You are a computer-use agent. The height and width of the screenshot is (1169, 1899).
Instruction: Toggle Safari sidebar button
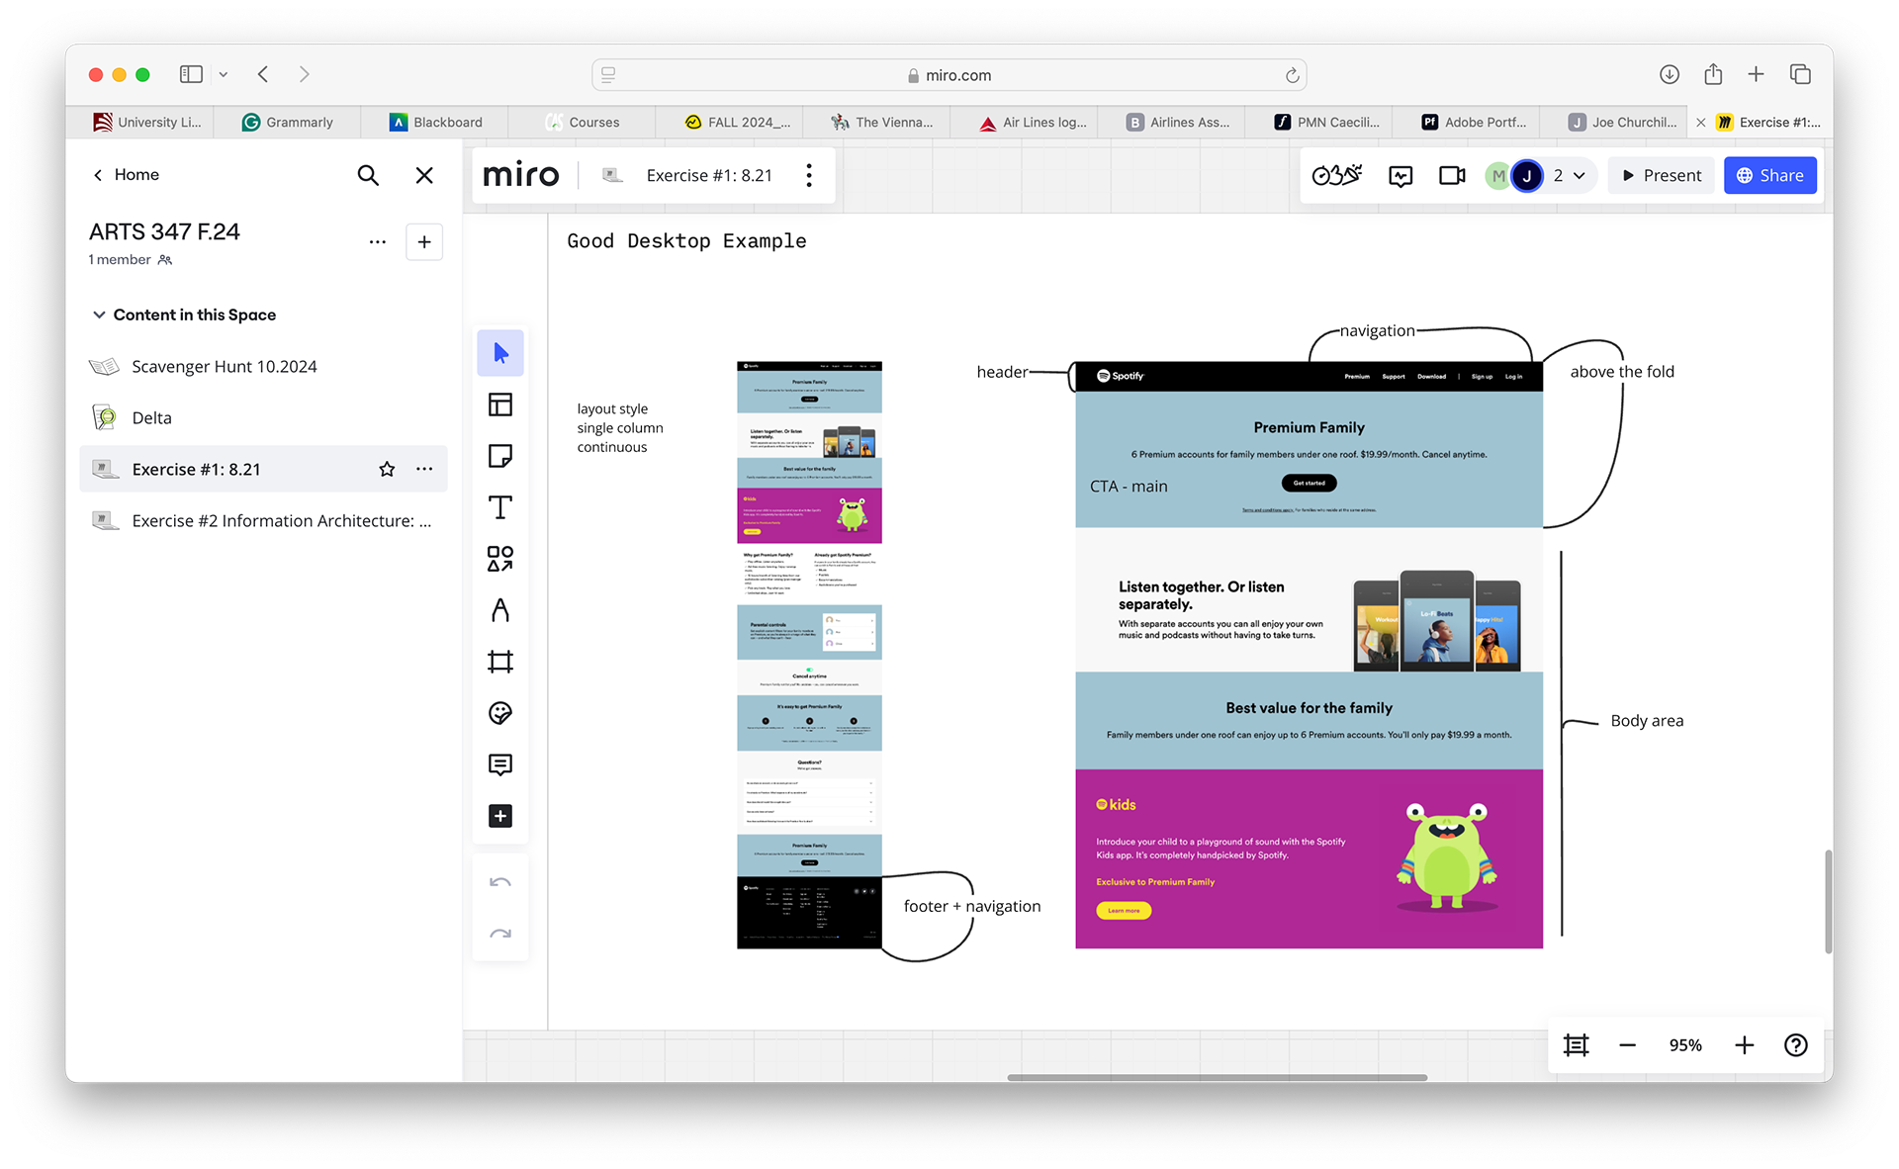[x=191, y=74]
